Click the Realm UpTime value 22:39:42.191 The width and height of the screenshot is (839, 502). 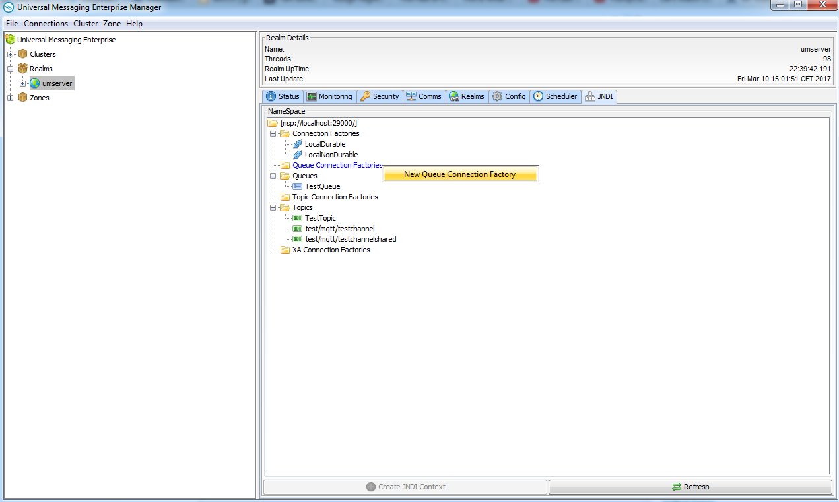pyautogui.click(x=810, y=69)
